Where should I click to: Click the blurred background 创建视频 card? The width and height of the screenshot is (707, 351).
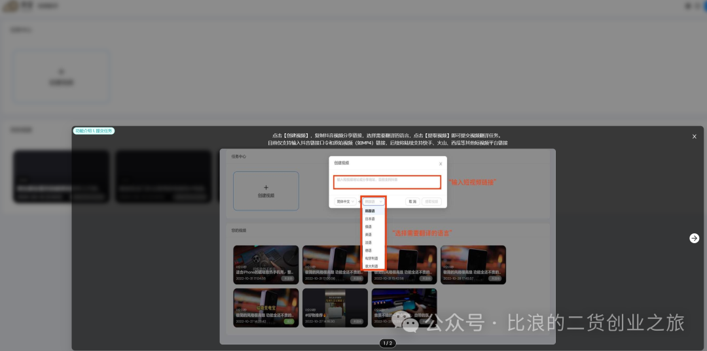[61, 76]
